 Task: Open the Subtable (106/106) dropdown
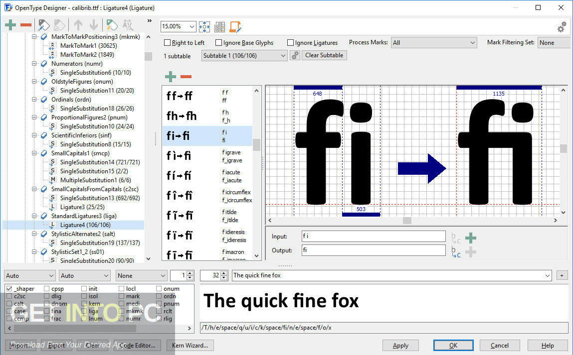tap(244, 55)
